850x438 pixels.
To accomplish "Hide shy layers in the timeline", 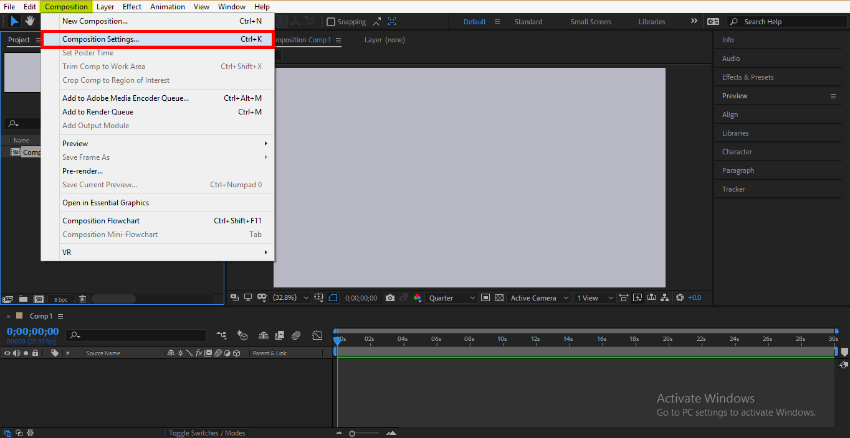I will pyautogui.click(x=264, y=335).
